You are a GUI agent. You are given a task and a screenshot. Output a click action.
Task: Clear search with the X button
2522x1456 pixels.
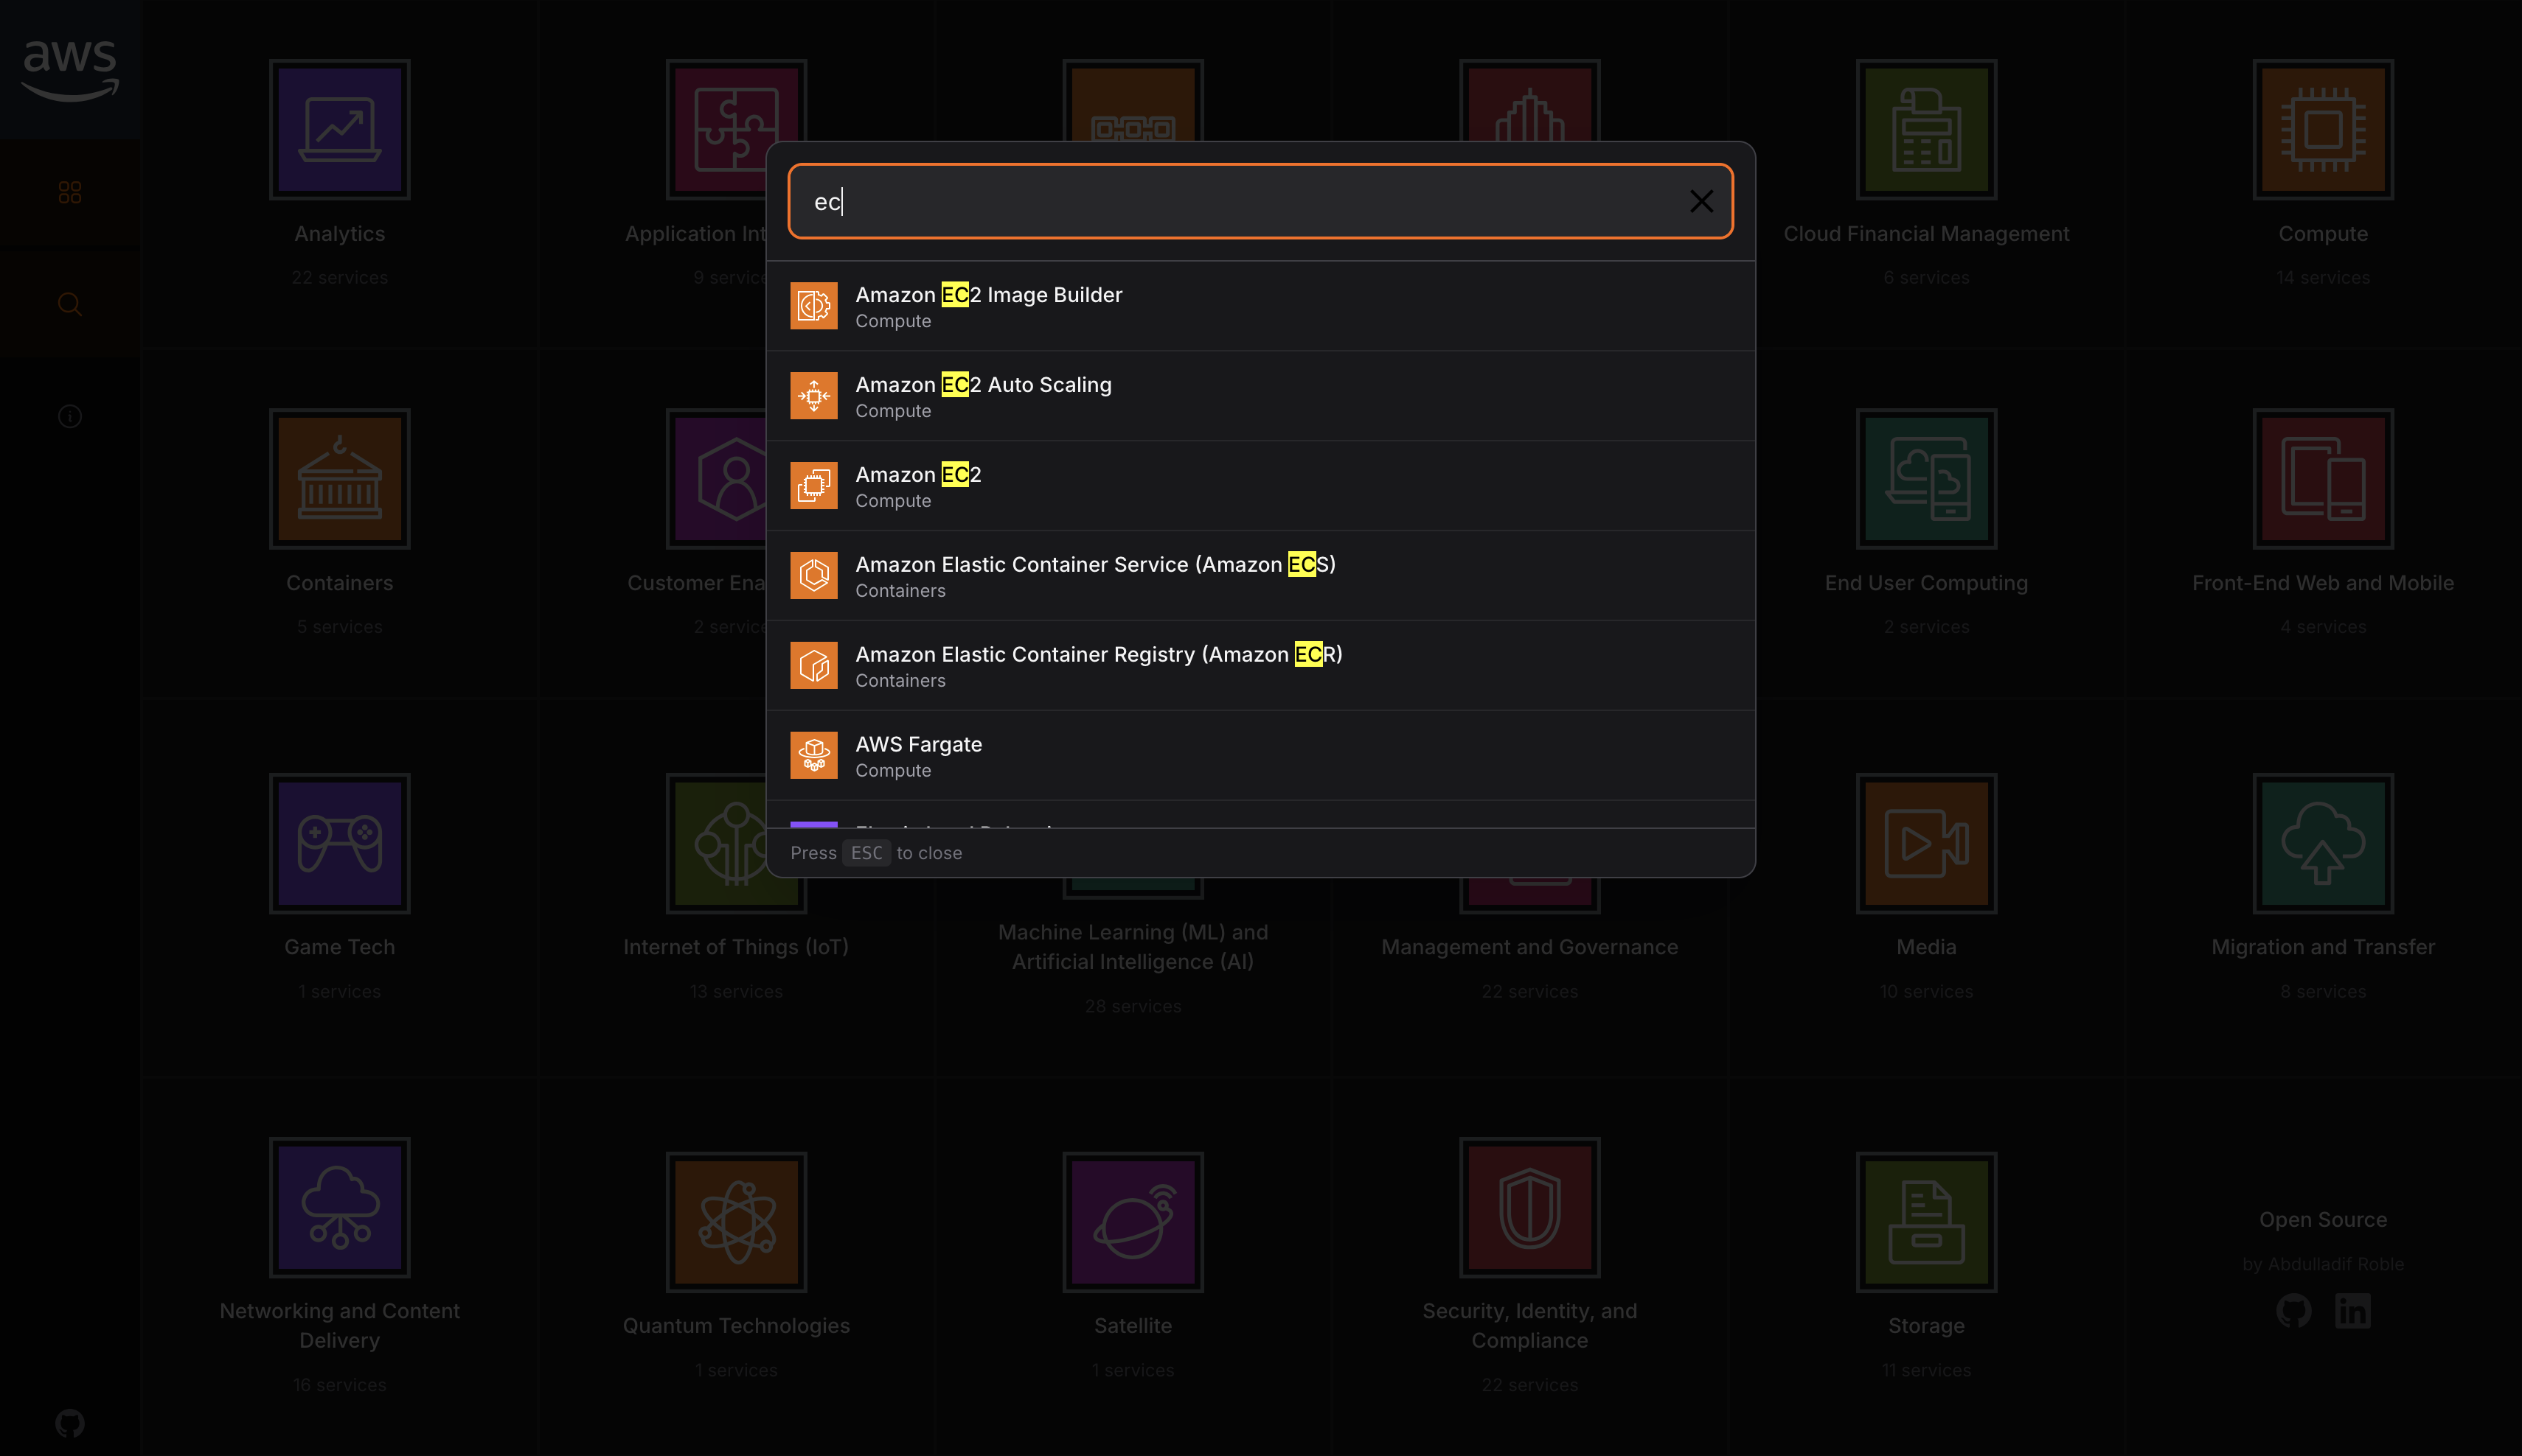1701,201
